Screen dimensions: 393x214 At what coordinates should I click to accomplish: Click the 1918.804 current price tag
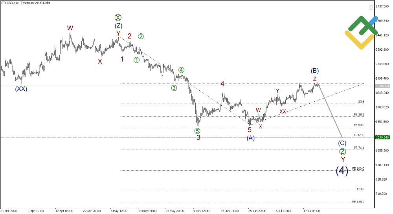coord(382,86)
